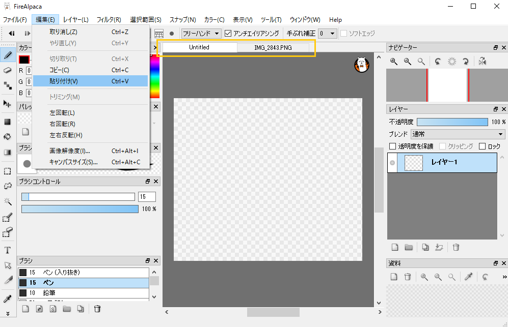Delete layer with the trash icon
Screen dimensions: 508x327
pos(456,248)
